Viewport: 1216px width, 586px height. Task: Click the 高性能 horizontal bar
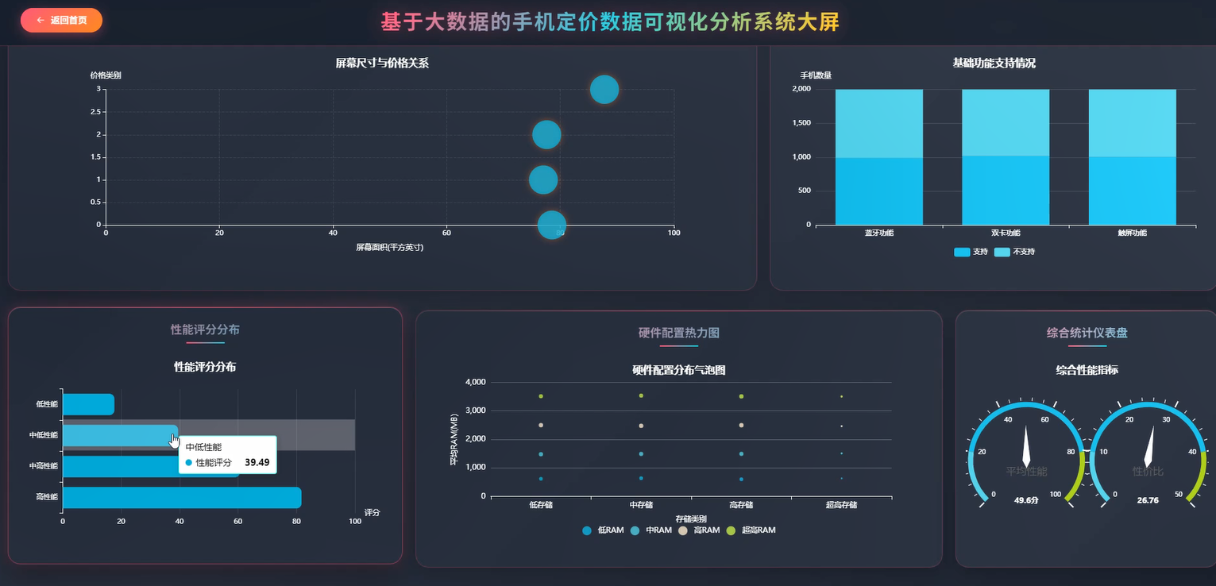point(182,497)
